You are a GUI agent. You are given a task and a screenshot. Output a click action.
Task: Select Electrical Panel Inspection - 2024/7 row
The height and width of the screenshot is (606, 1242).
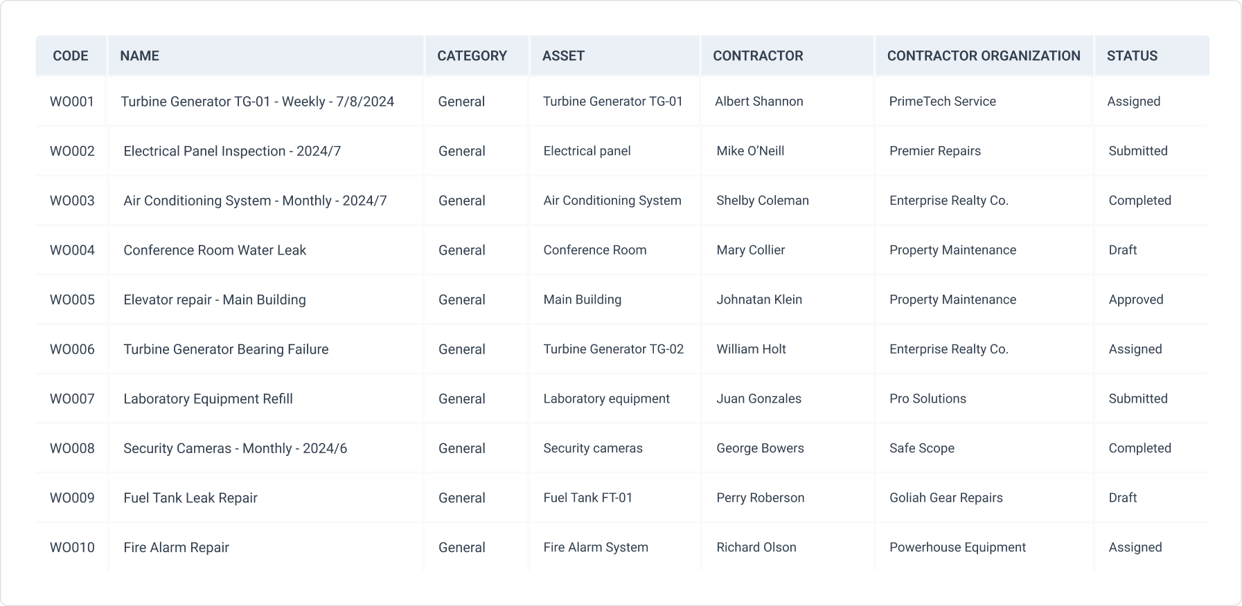click(232, 151)
